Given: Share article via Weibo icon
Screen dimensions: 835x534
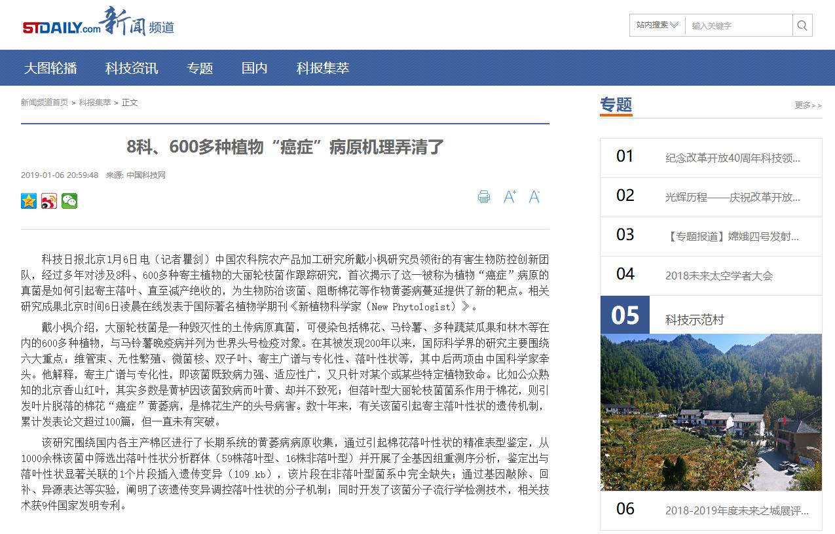Looking at the screenshot, I should tap(49, 201).
